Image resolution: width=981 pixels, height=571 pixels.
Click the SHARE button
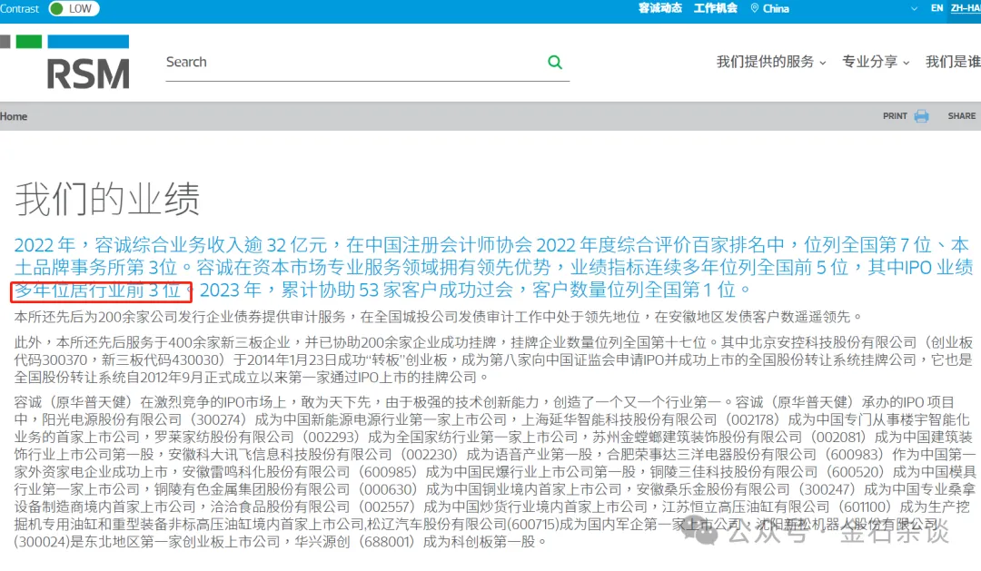coord(962,116)
